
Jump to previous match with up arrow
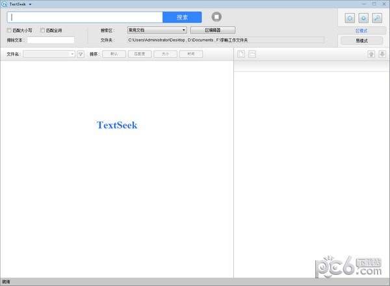coord(370,54)
